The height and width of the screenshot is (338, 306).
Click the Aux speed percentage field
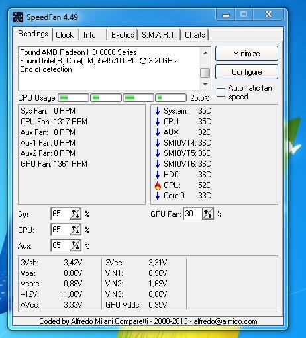(60, 245)
